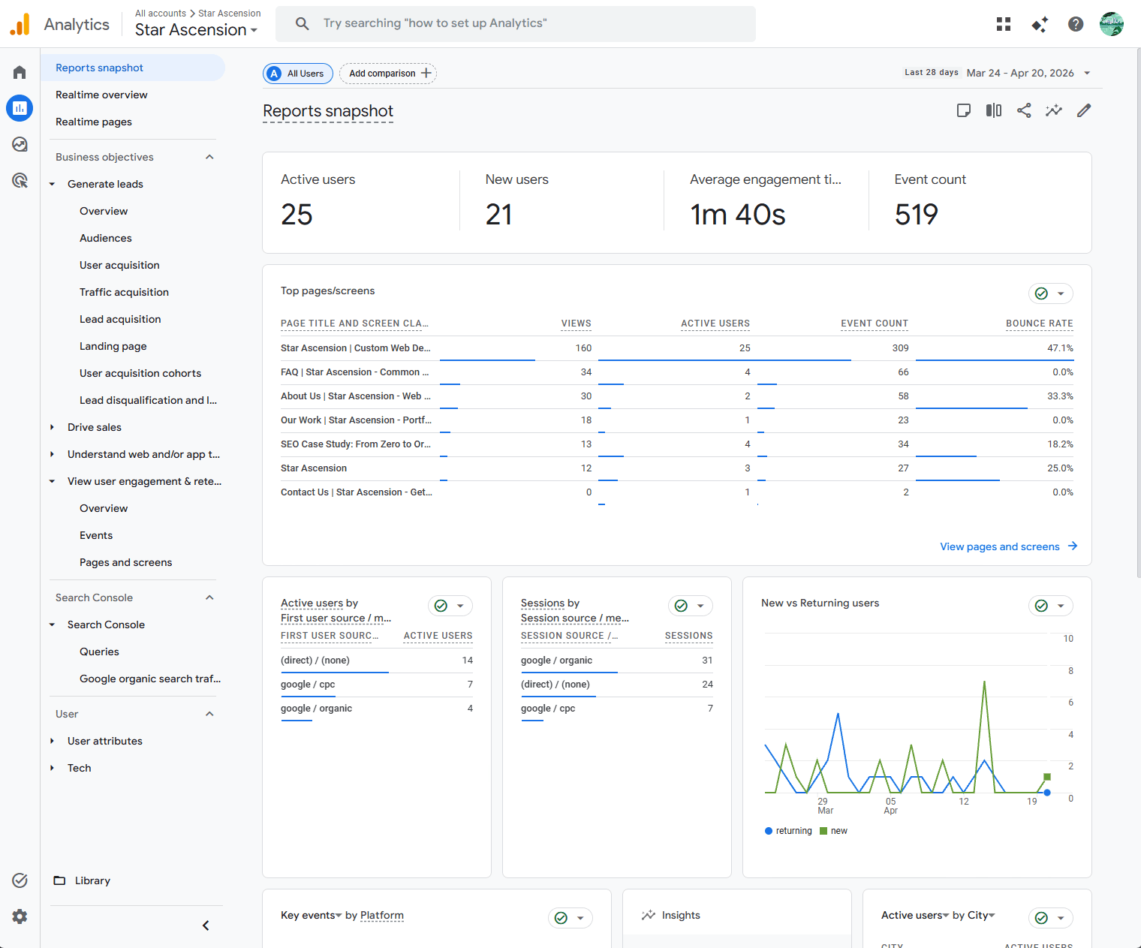Click the All accounts breadcrumb

coord(161,14)
